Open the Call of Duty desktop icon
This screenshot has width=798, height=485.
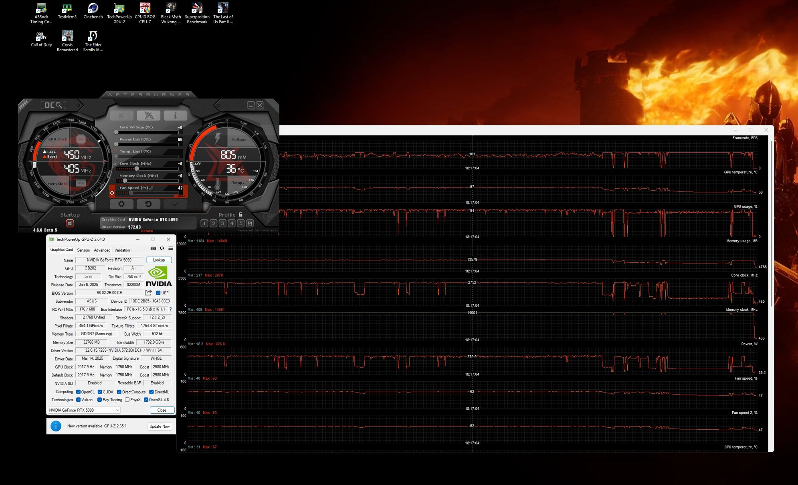click(41, 39)
